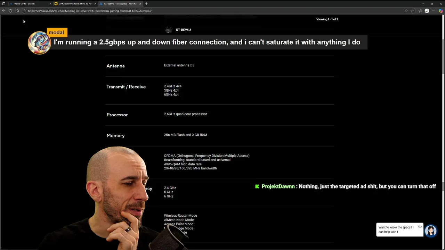Viewport: 445px width, 250px height.
Task: Click the RT-BE96U product name
Action: [x=183, y=30]
